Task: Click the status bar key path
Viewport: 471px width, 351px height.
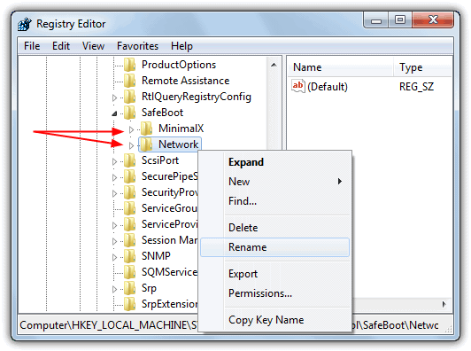Action: click(x=229, y=325)
